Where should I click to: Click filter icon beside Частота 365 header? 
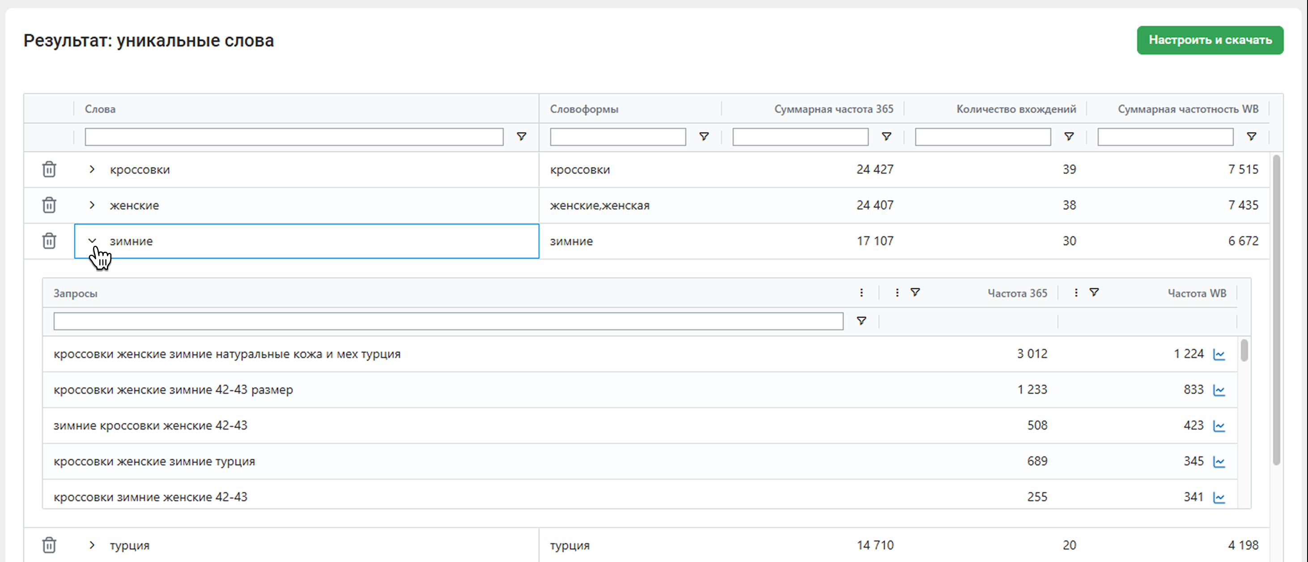[915, 293]
